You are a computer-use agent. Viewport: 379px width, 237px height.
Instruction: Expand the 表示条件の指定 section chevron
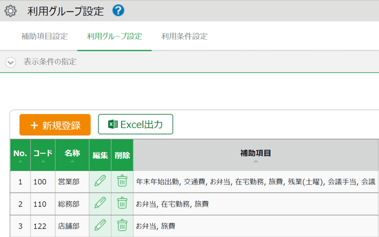pyautogui.click(x=11, y=62)
